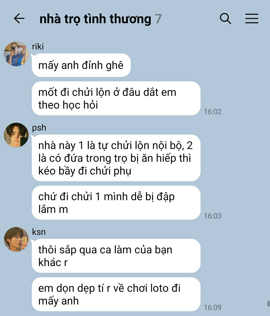
Task: Select the message 'em dọn dẹp tí r về'
Action: [x=116, y=294]
